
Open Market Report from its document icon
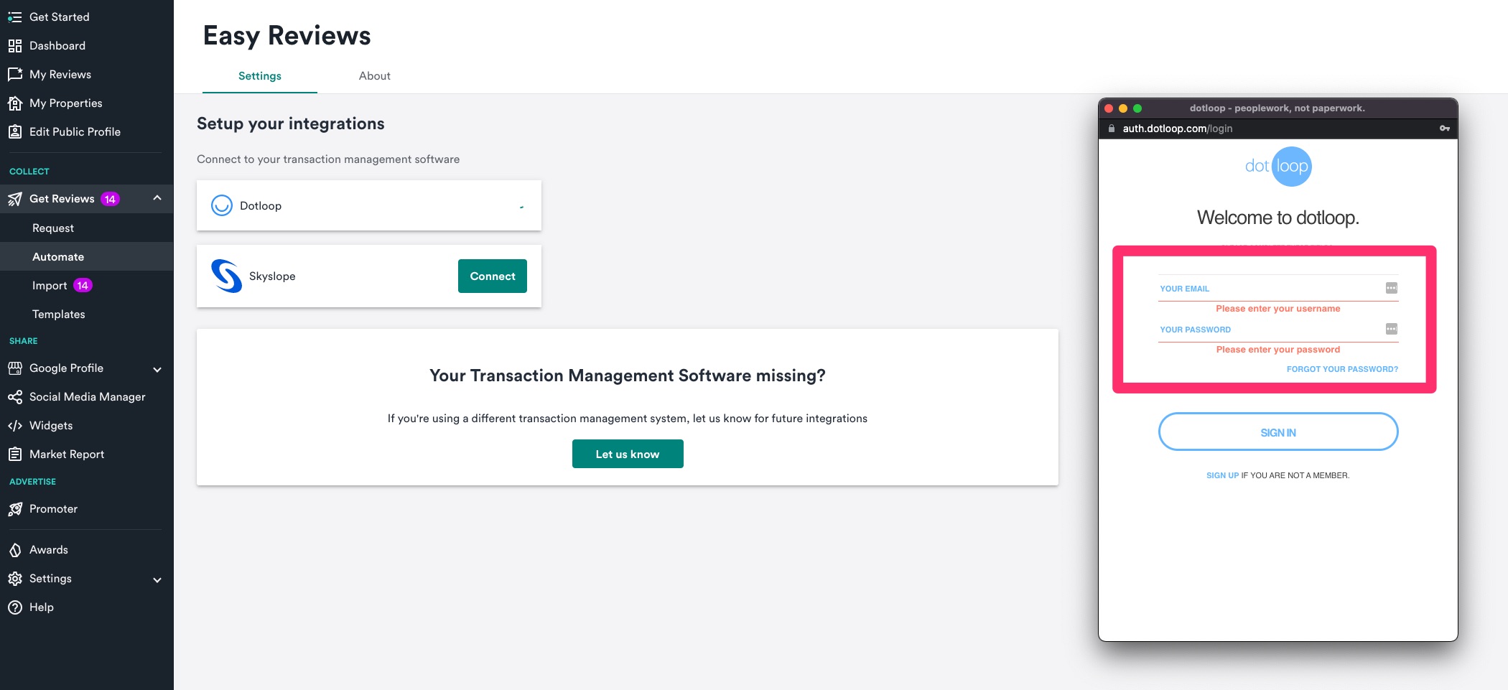tap(15, 454)
